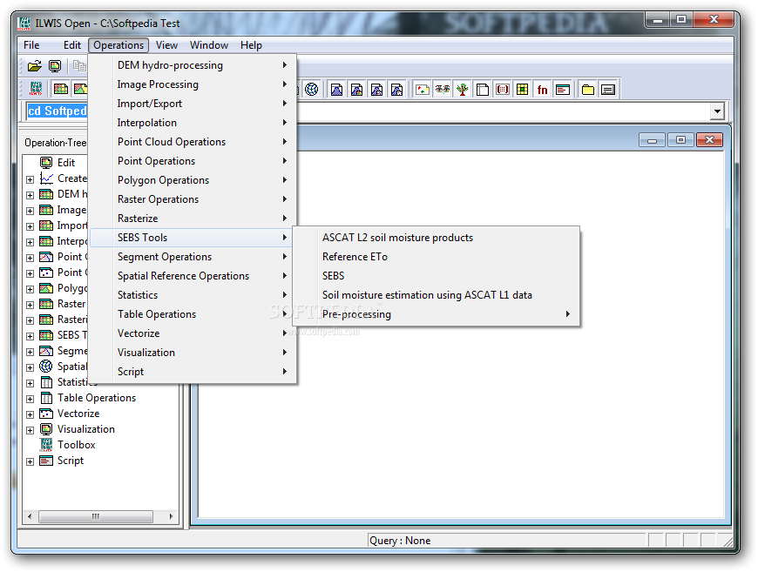Click the yellow grid filter icon in toolbar
The width and height of the screenshot is (758, 572).
[523, 90]
